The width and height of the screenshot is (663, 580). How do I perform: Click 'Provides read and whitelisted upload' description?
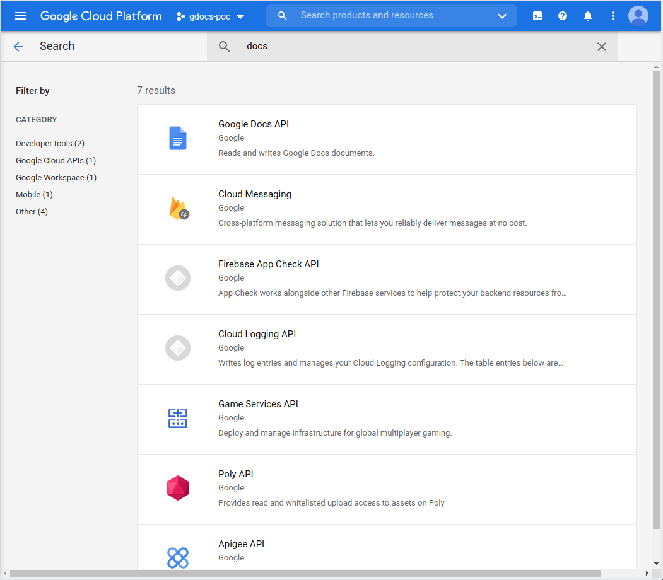coord(331,502)
